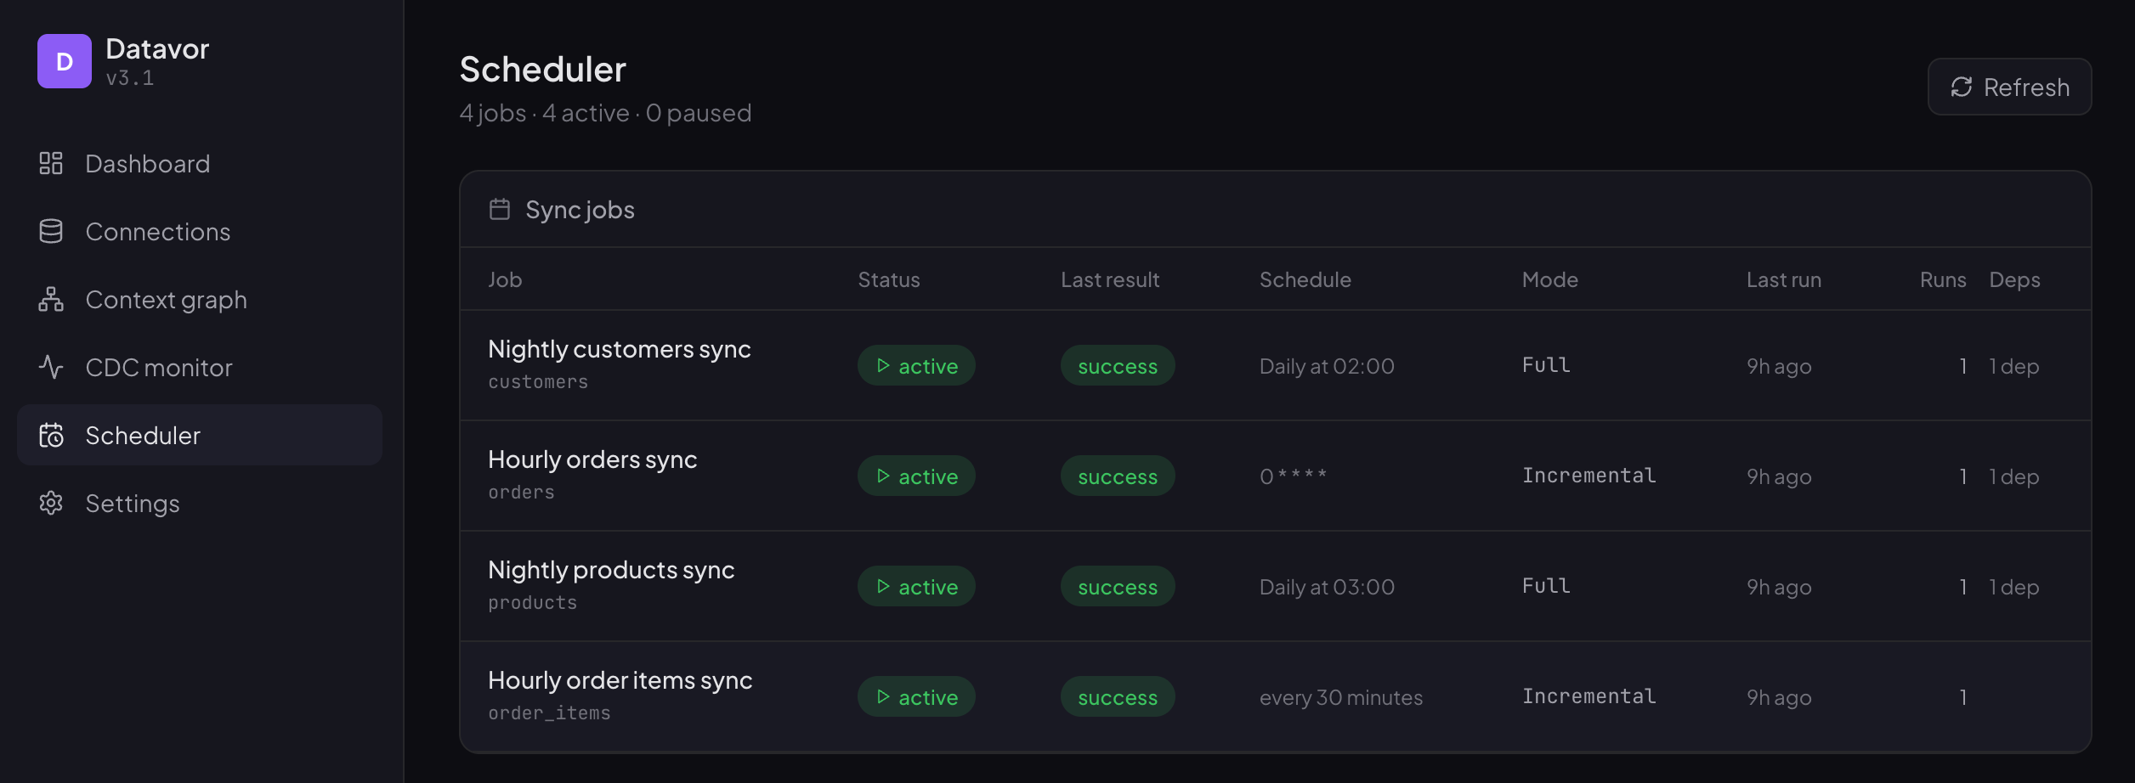Click the play icon in Nightly products status
The width and height of the screenshot is (2135, 783).
coord(883,586)
